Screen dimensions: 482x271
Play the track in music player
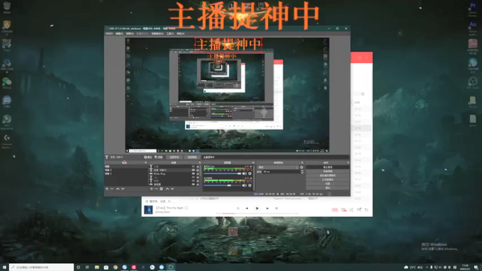tap(257, 208)
